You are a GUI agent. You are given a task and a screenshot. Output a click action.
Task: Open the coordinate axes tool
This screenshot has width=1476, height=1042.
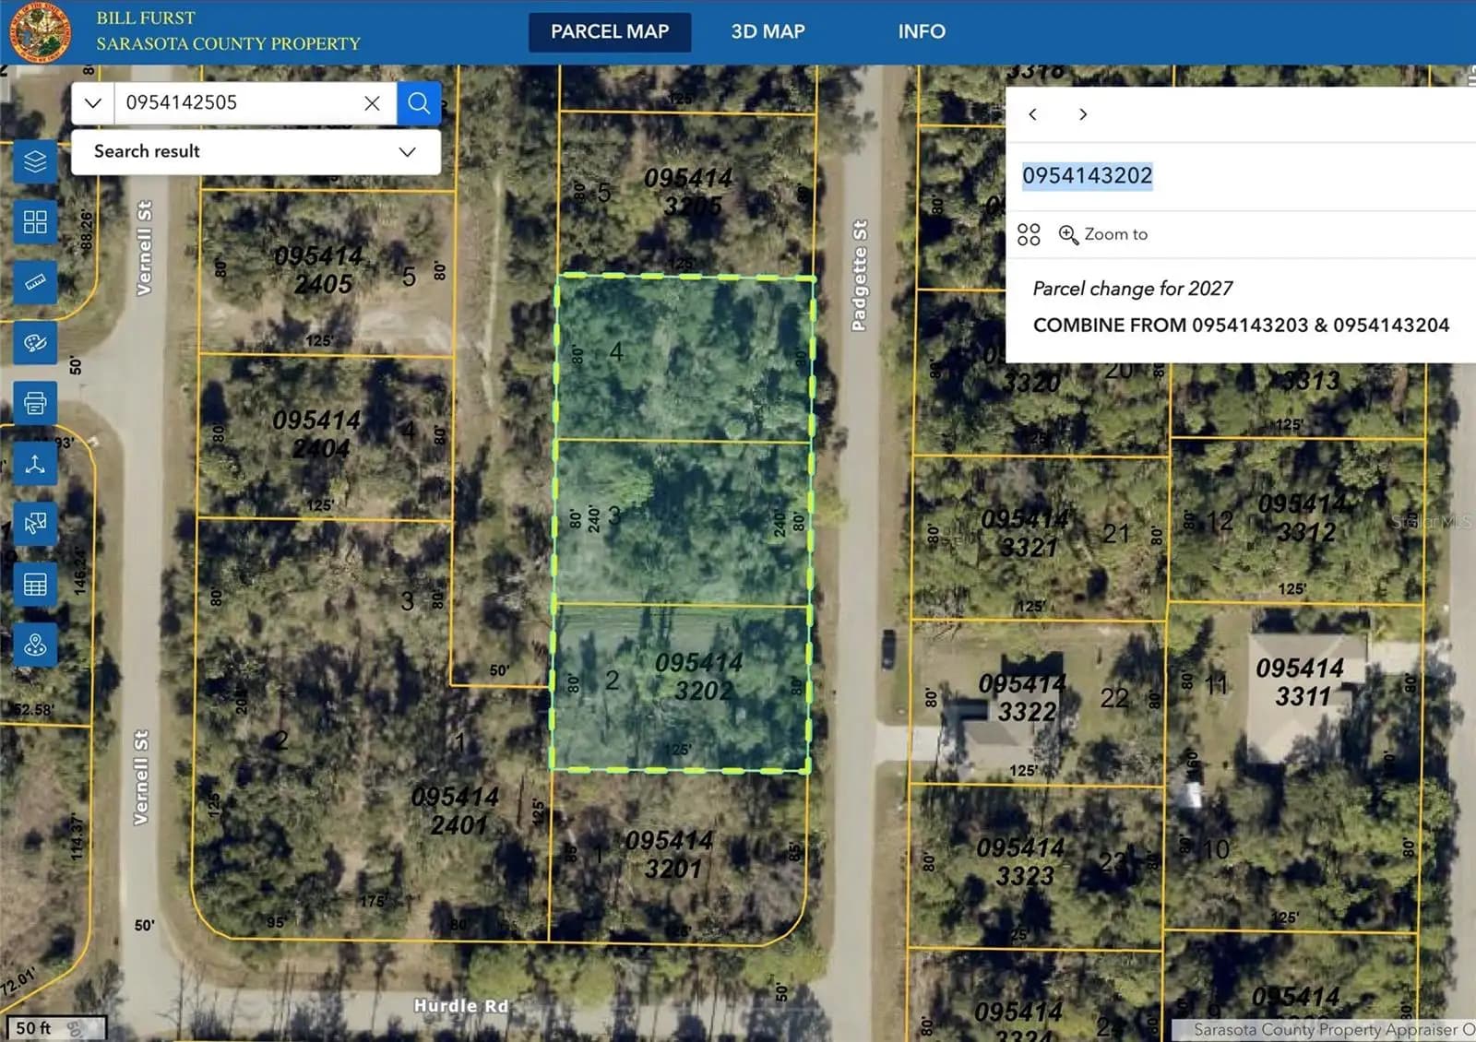tap(35, 464)
